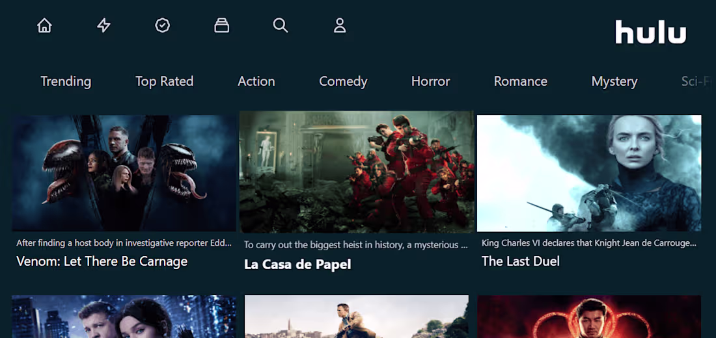The height and width of the screenshot is (338, 716).
Task: Go to the Home icon
Action: pyautogui.click(x=44, y=25)
